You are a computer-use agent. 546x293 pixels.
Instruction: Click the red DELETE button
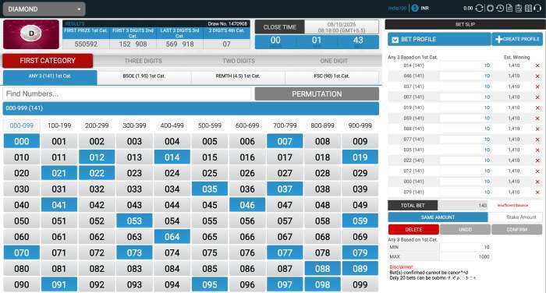pos(413,230)
